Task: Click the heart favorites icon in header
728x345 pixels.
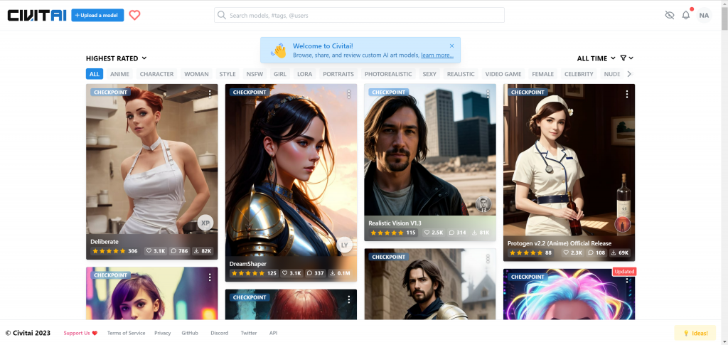Action: pos(134,16)
